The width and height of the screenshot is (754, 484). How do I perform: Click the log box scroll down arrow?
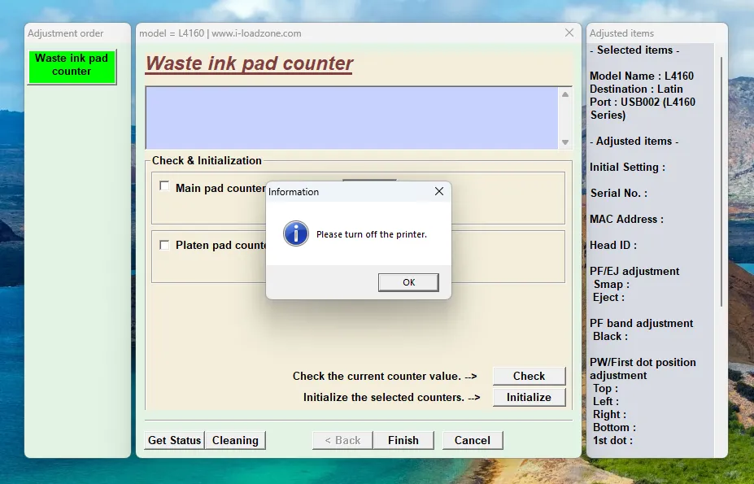(x=565, y=142)
